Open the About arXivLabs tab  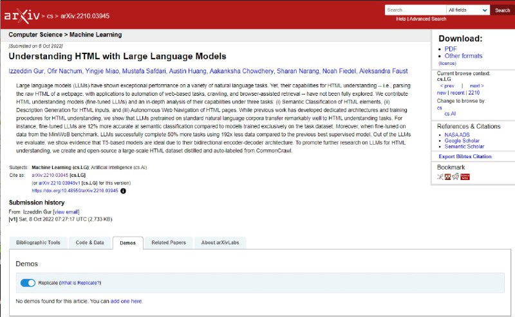(x=220, y=242)
